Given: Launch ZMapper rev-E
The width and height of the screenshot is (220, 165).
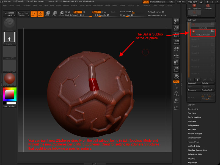Looking at the screenshot, I should pyautogui.click(x=10, y=14).
